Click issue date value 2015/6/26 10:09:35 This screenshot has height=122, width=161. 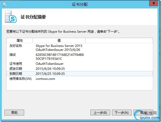tap(50, 69)
